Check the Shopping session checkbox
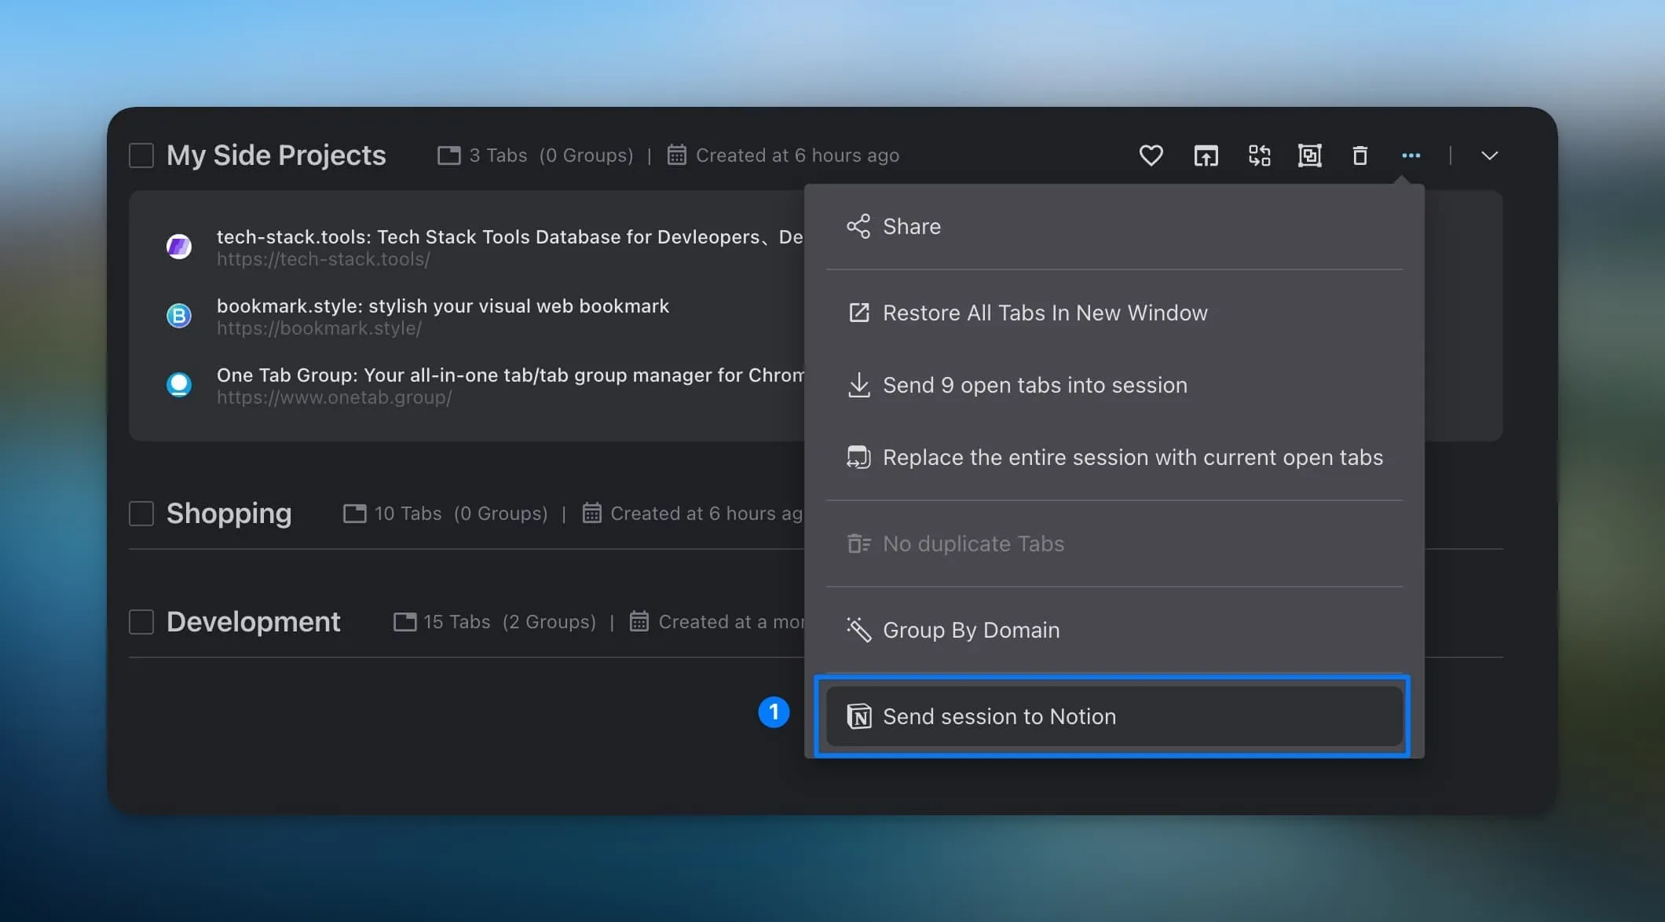1665x922 pixels. (x=141, y=513)
